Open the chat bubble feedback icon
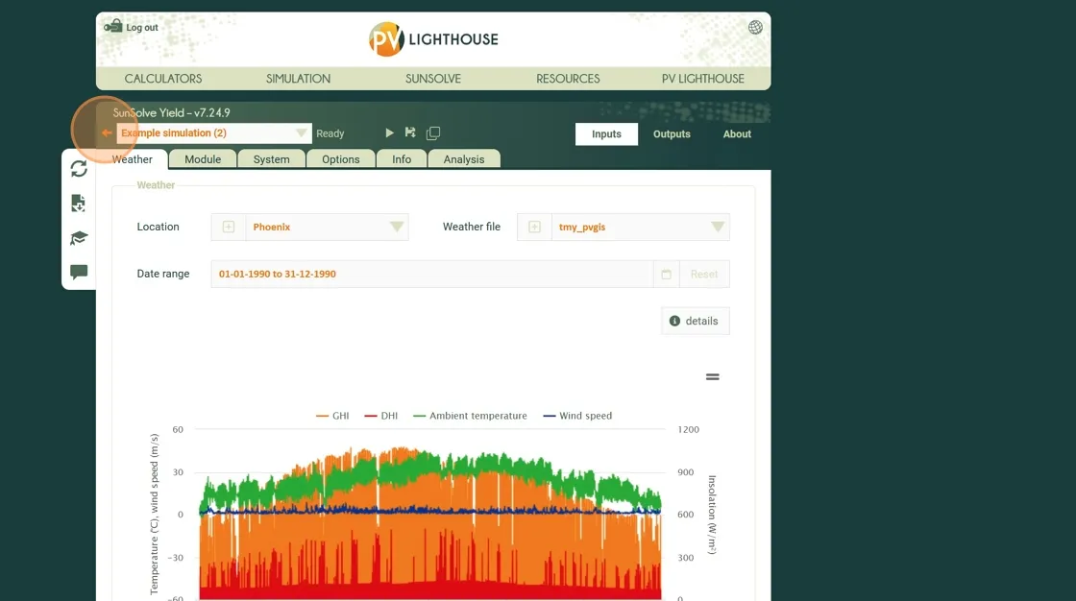1076x601 pixels. (79, 272)
